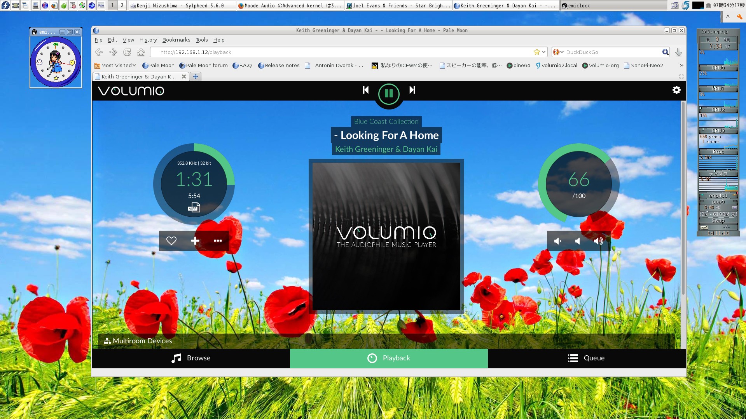746x419 pixels.
Task: Open Volumio settings via the gear icon
Action: point(676,90)
